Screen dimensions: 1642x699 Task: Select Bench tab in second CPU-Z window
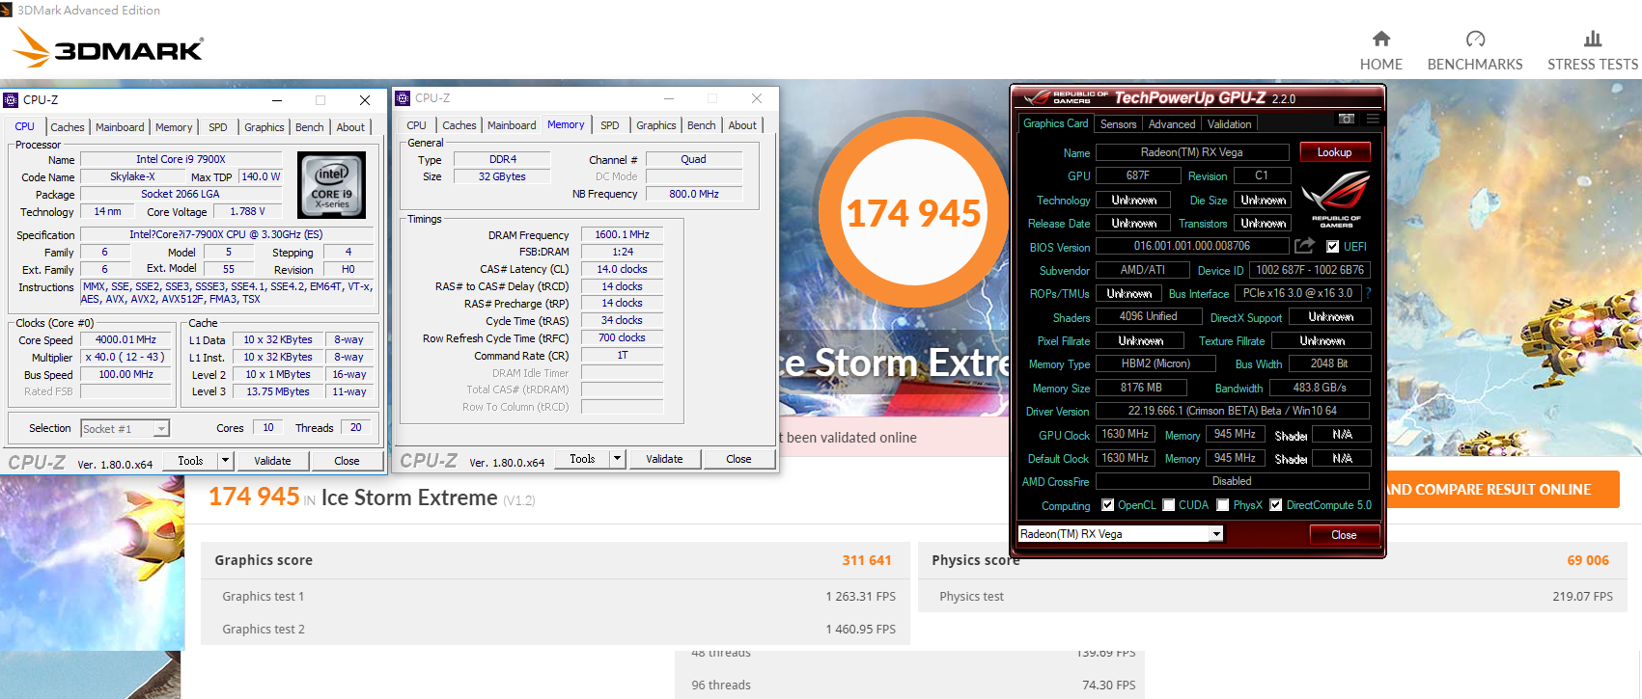702,125
